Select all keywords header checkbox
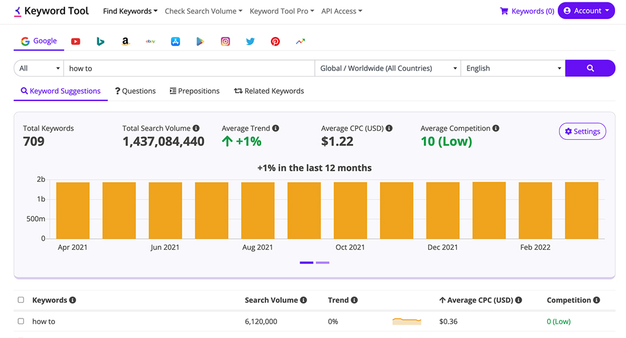This screenshot has height=338, width=626. click(x=21, y=300)
